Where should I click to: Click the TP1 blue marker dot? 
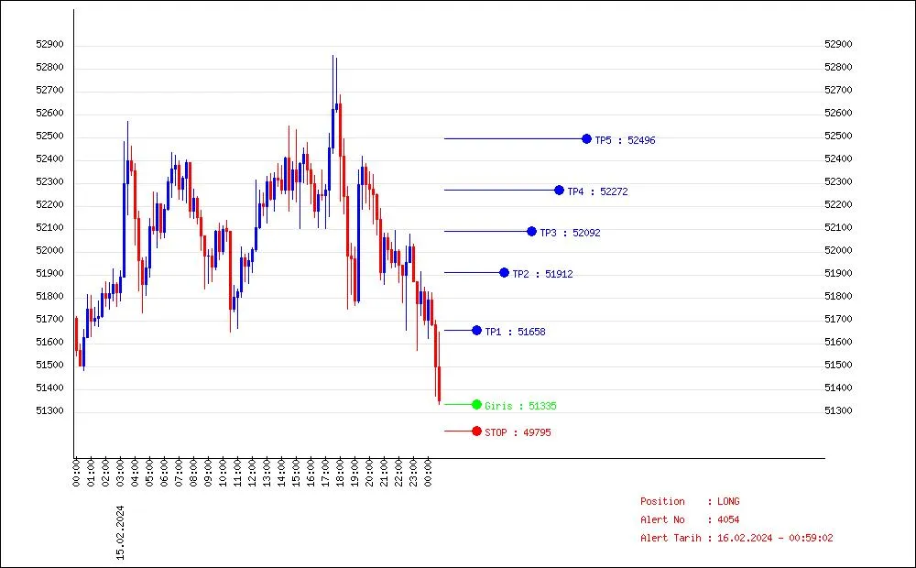(x=476, y=331)
